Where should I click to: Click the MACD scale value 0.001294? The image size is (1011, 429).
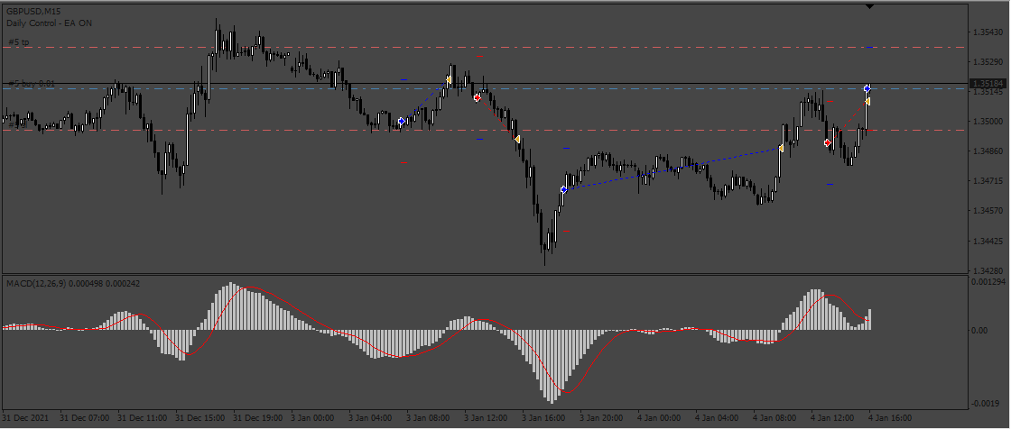pos(989,283)
